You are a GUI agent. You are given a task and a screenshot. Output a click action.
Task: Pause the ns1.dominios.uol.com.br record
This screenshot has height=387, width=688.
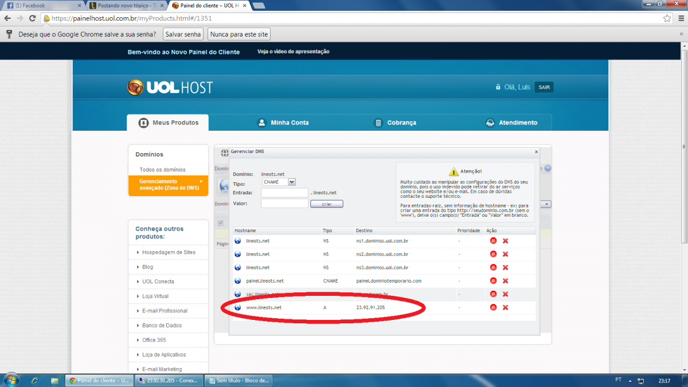click(x=493, y=241)
